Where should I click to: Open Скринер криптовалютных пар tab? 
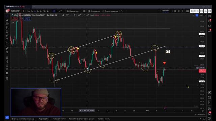click(x=23, y=119)
